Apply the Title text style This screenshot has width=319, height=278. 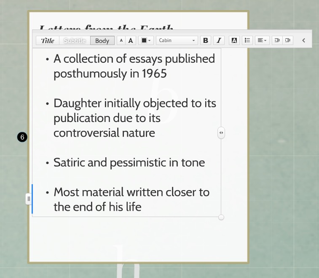tap(48, 41)
